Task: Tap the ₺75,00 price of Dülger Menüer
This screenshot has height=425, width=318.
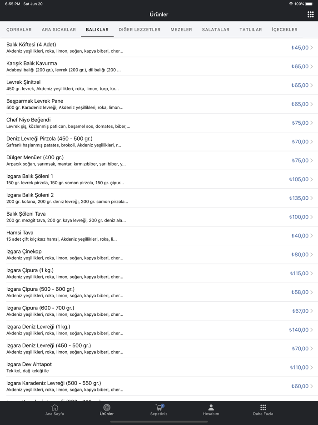Action: pyautogui.click(x=300, y=161)
